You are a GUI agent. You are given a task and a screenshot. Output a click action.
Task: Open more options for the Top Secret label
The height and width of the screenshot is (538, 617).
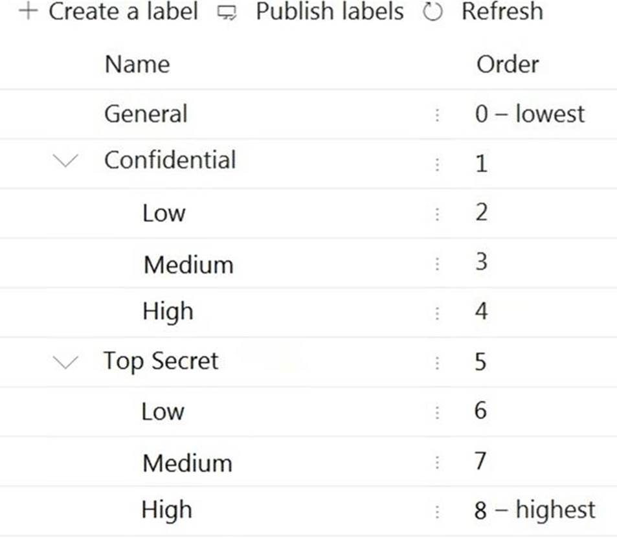click(x=437, y=363)
